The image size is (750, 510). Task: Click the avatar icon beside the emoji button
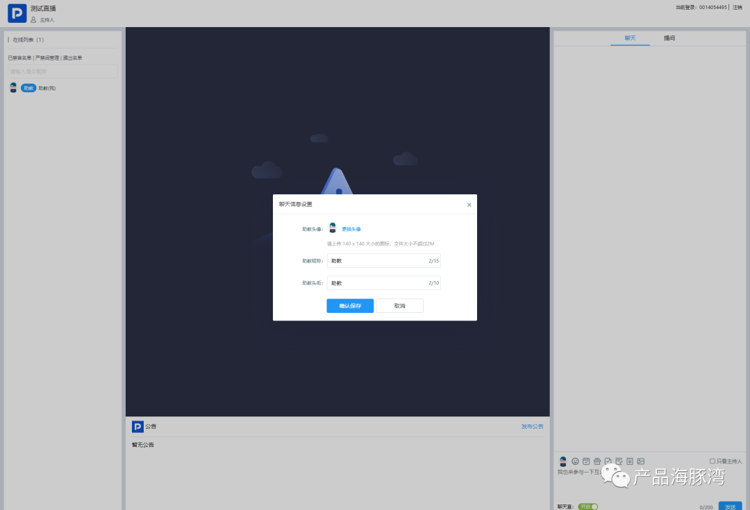coord(563,461)
